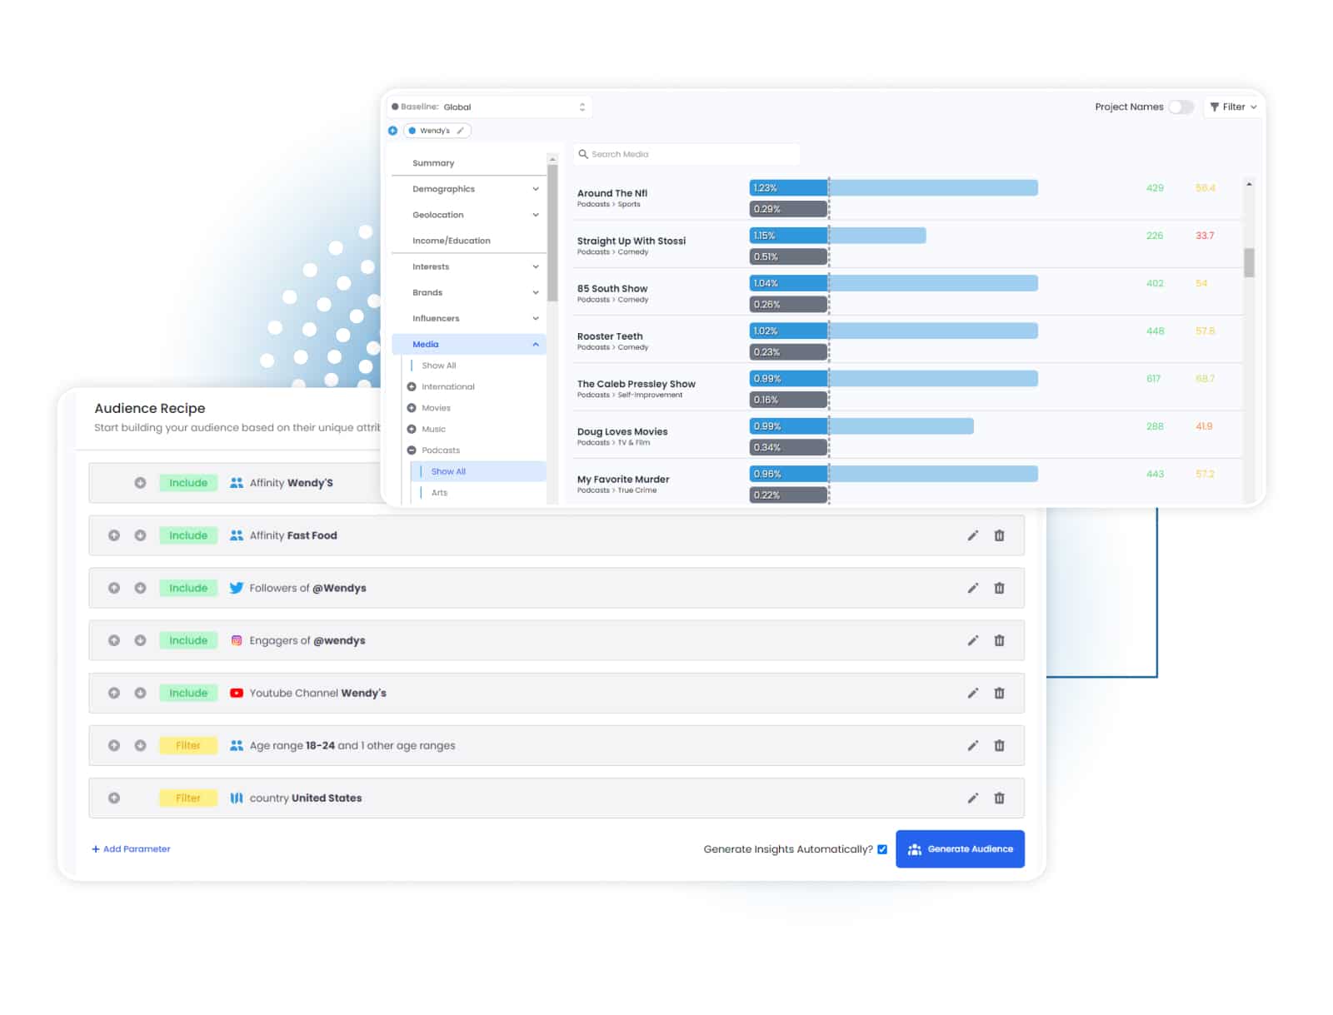Toggle the Project Names switch
The height and width of the screenshot is (1015, 1333).
pos(1181,107)
